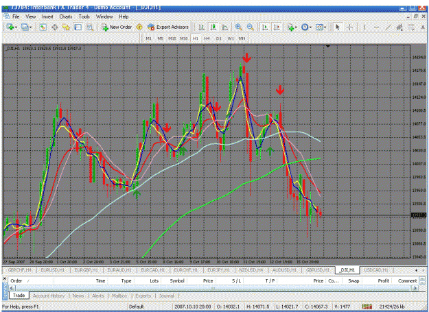Open the Templates icon

coord(319,27)
